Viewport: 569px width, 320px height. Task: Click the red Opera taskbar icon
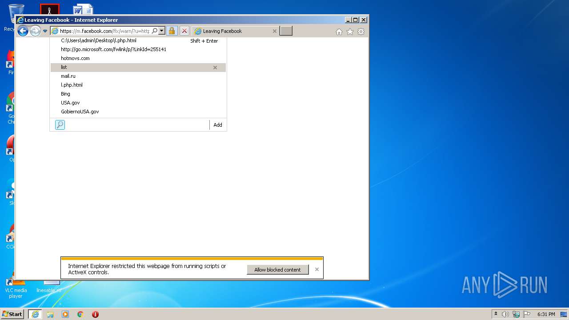click(95, 314)
